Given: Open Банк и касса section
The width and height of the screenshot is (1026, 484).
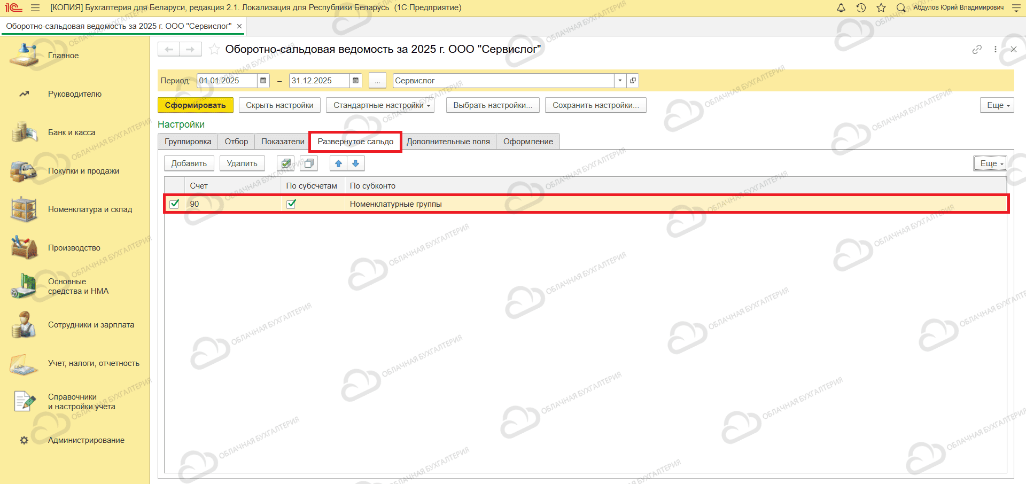Looking at the screenshot, I should point(72,132).
